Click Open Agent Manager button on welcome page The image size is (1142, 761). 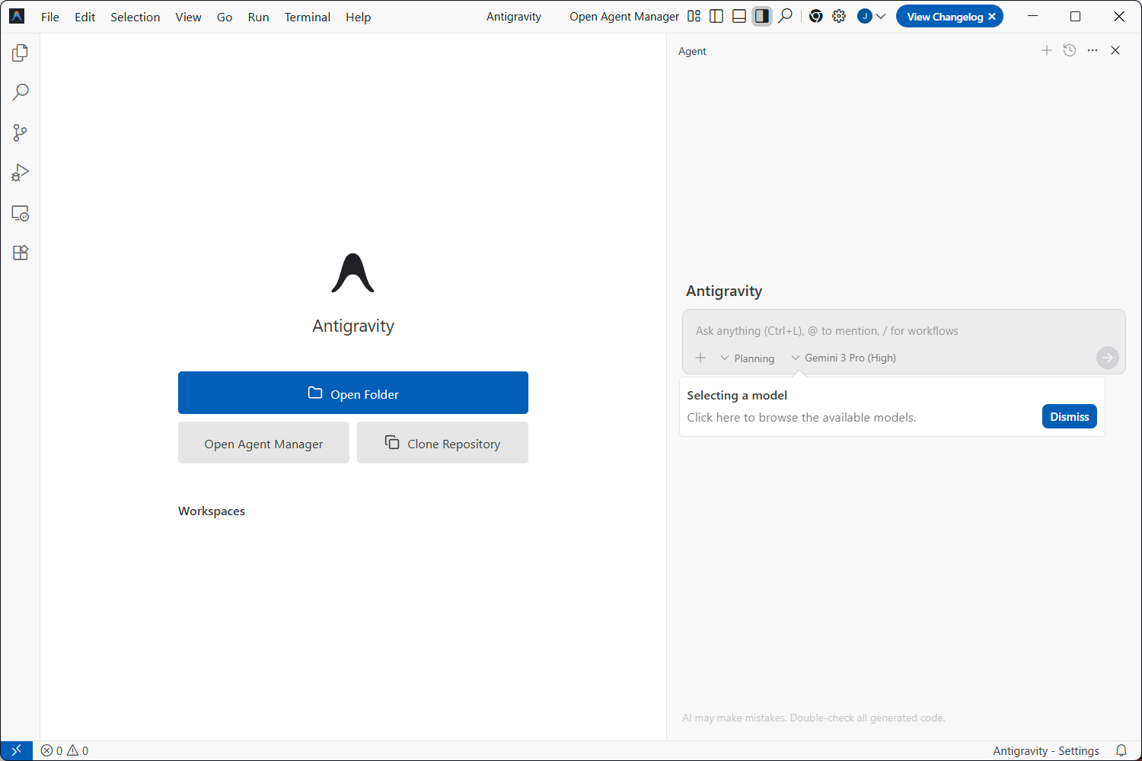point(263,443)
